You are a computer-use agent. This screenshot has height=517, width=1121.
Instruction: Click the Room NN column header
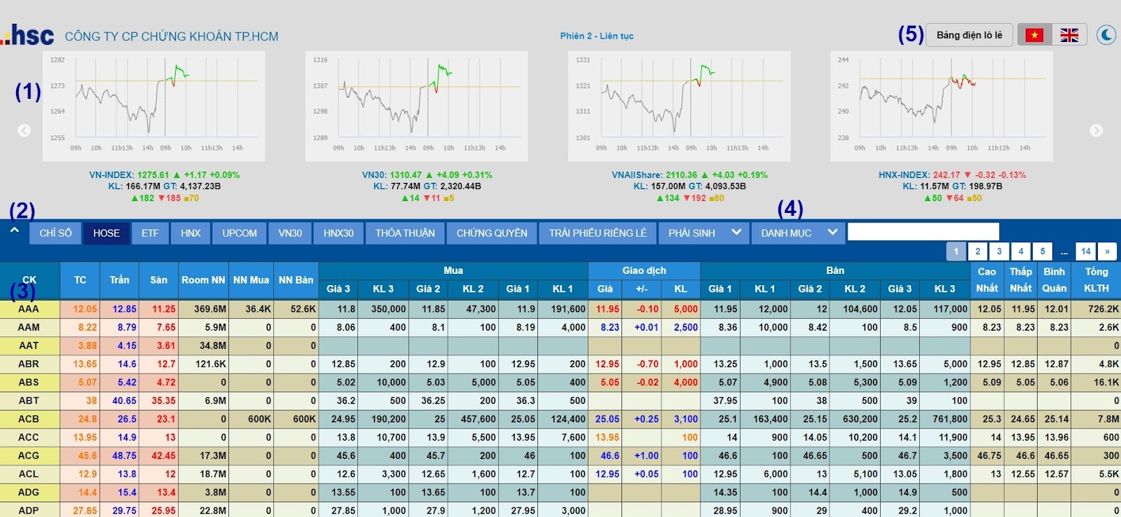tap(203, 280)
